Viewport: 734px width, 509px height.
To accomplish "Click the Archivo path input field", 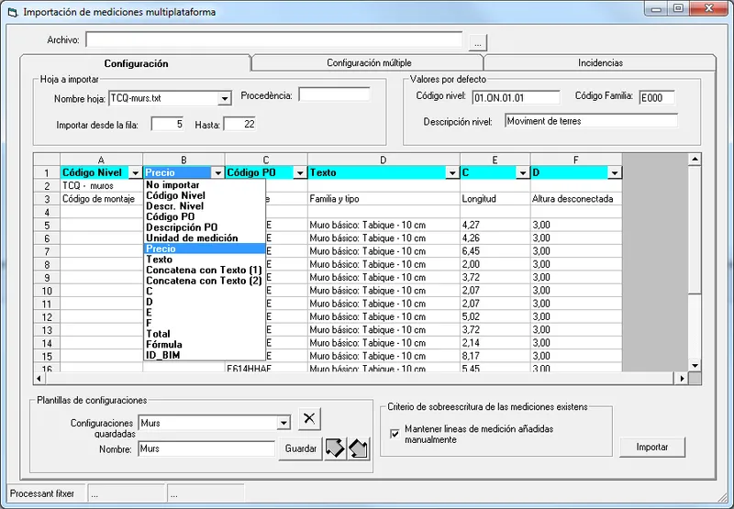I will click(273, 39).
